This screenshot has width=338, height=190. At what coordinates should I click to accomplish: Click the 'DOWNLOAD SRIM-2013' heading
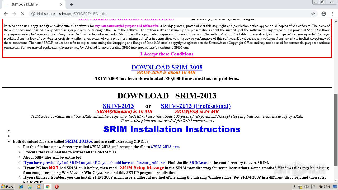tap(167, 96)
